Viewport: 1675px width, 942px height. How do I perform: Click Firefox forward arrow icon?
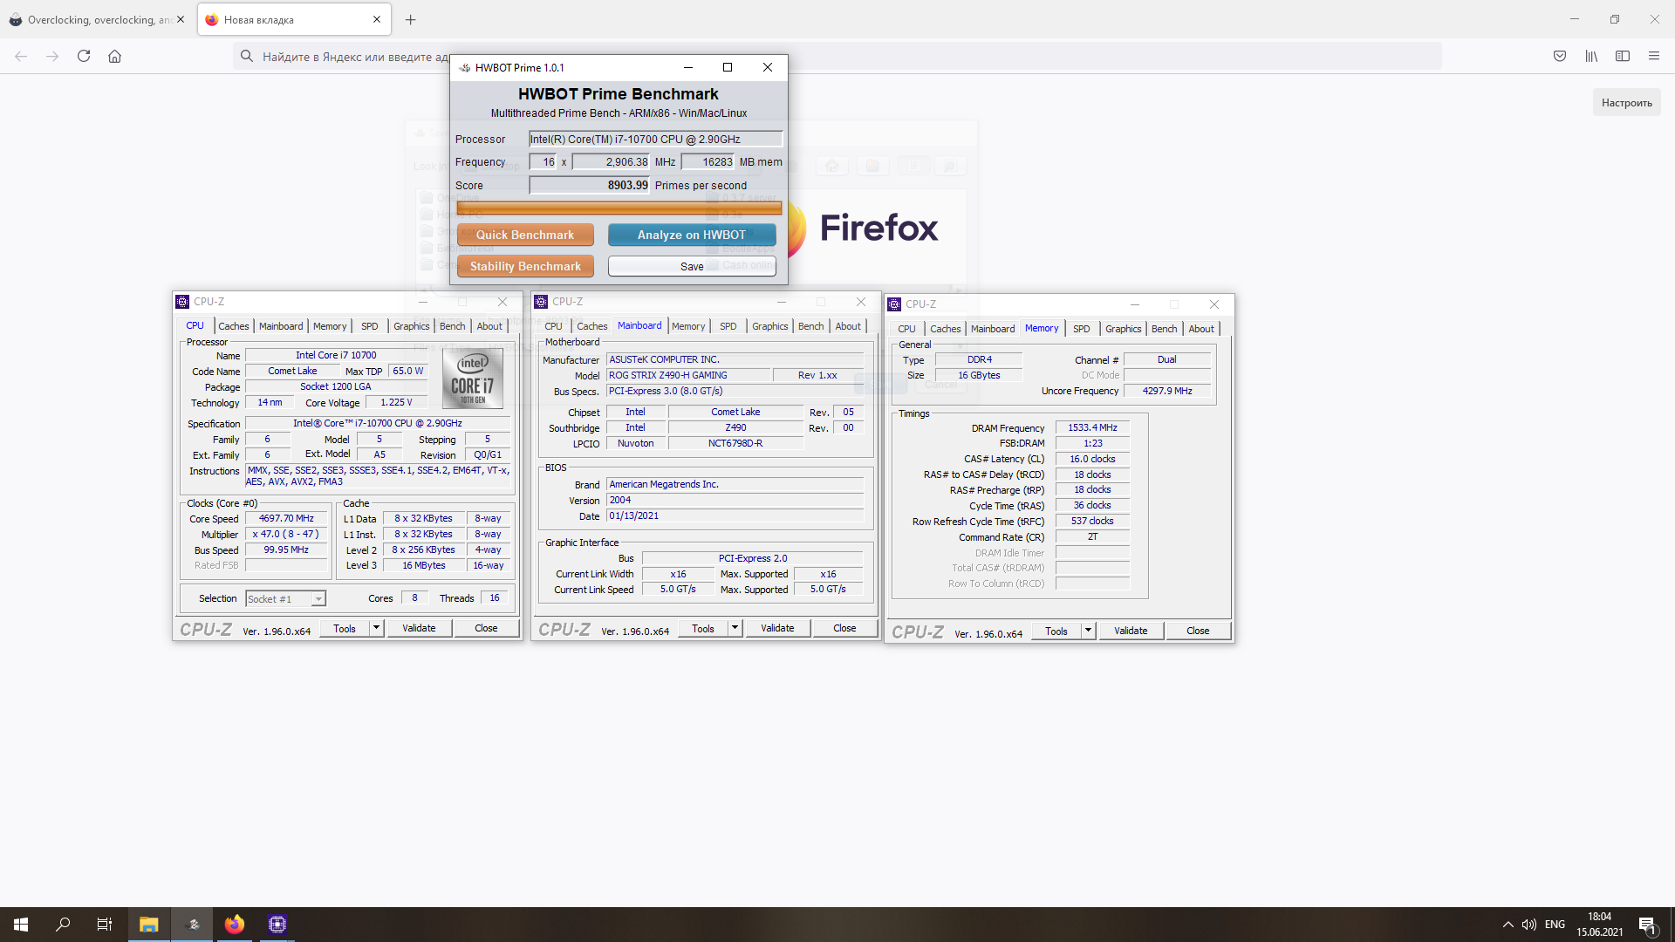(x=52, y=56)
